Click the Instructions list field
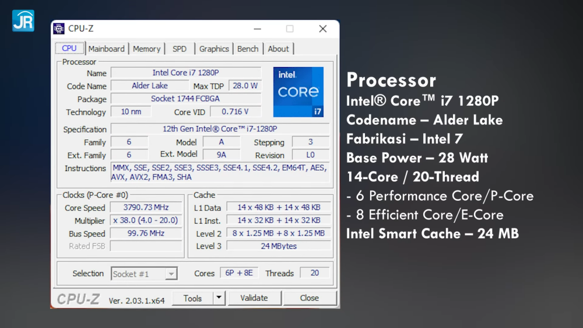Viewport: 583px width, 328px height. pyautogui.click(x=220, y=172)
